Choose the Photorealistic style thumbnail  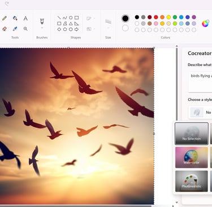pyautogui.click(x=192, y=181)
